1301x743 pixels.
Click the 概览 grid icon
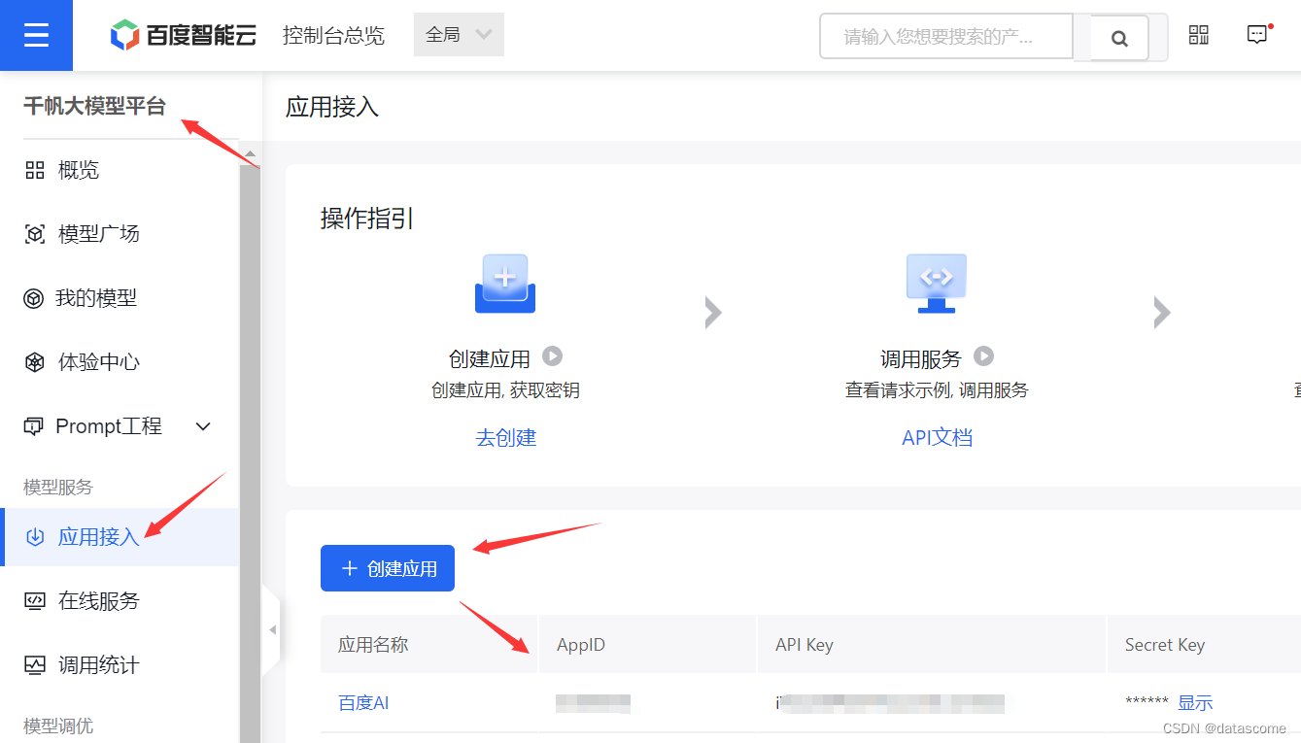pyautogui.click(x=35, y=171)
